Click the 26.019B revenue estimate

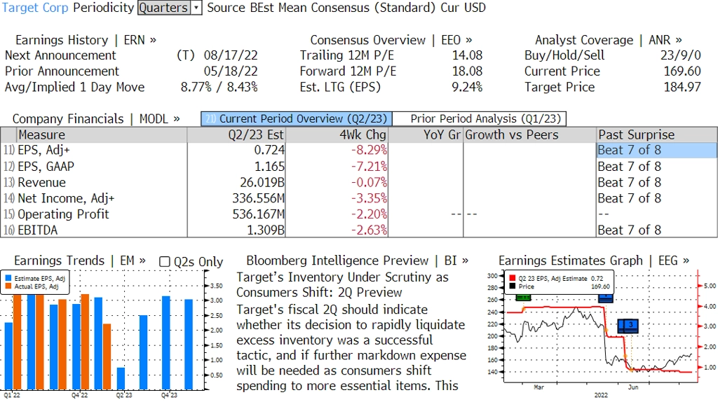point(262,183)
